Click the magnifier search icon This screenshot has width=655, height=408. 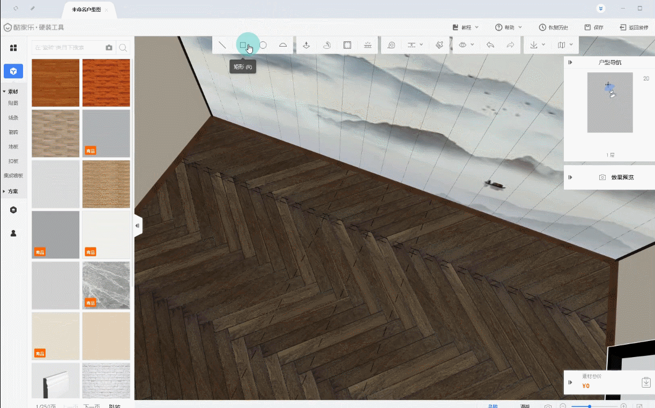click(123, 48)
